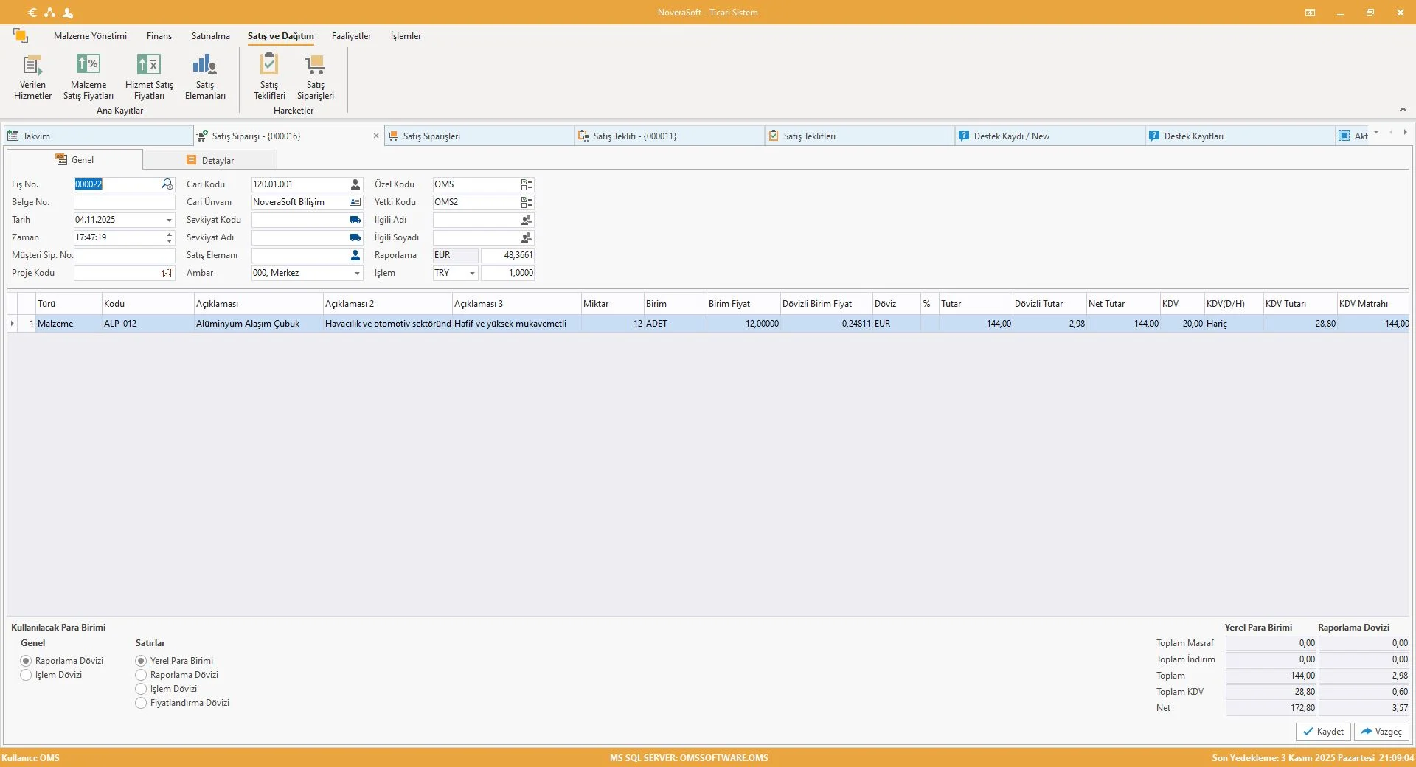Expand the Ambar warehouse dropdown
Image resolution: width=1416 pixels, height=767 pixels.
click(357, 273)
